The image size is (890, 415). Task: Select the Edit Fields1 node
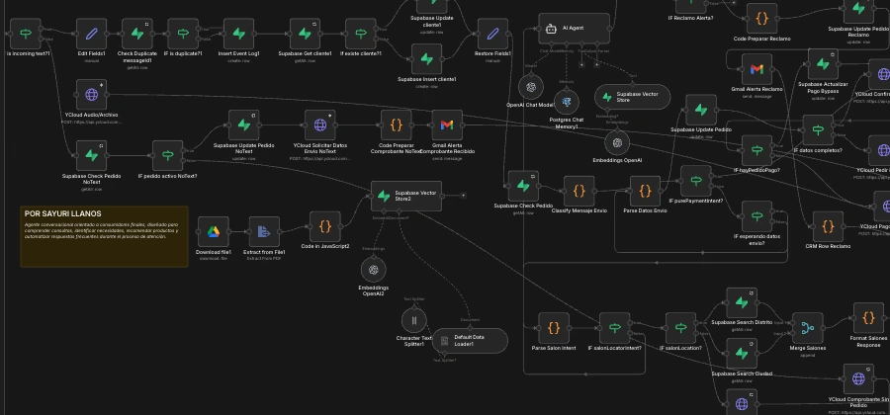tap(91, 34)
